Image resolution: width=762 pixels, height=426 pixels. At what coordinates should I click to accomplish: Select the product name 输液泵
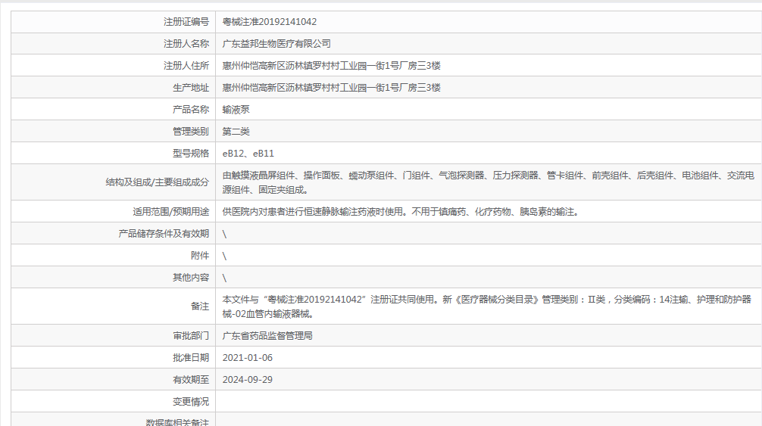click(236, 110)
